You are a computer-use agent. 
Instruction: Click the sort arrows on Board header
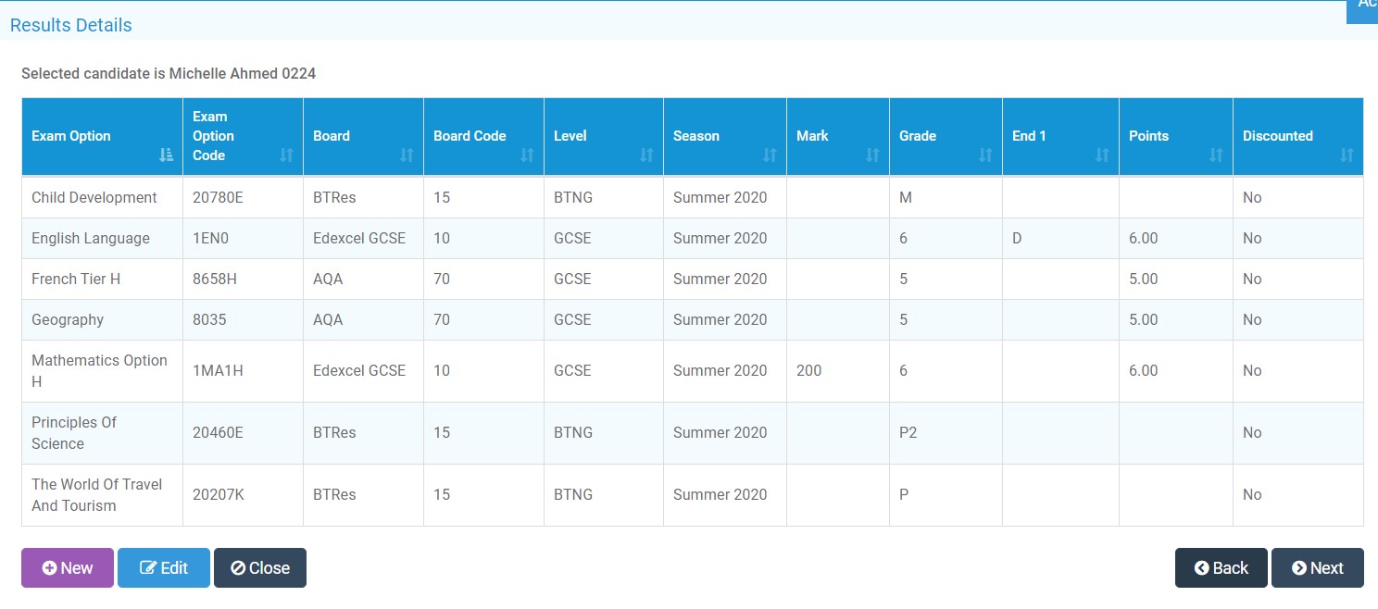[408, 155]
